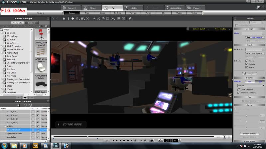The width and height of the screenshot is (266, 149).
Task: Select GREENSCREEN row in Scene Manager
Action: 24,130
